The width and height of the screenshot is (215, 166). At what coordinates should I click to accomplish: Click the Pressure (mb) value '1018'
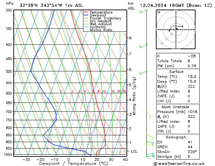[192, 112]
